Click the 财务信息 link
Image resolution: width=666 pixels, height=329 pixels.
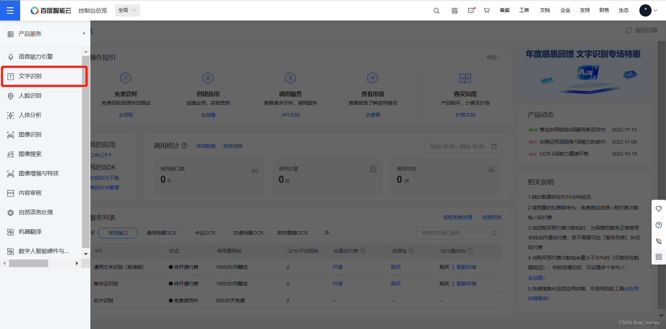pos(233,146)
